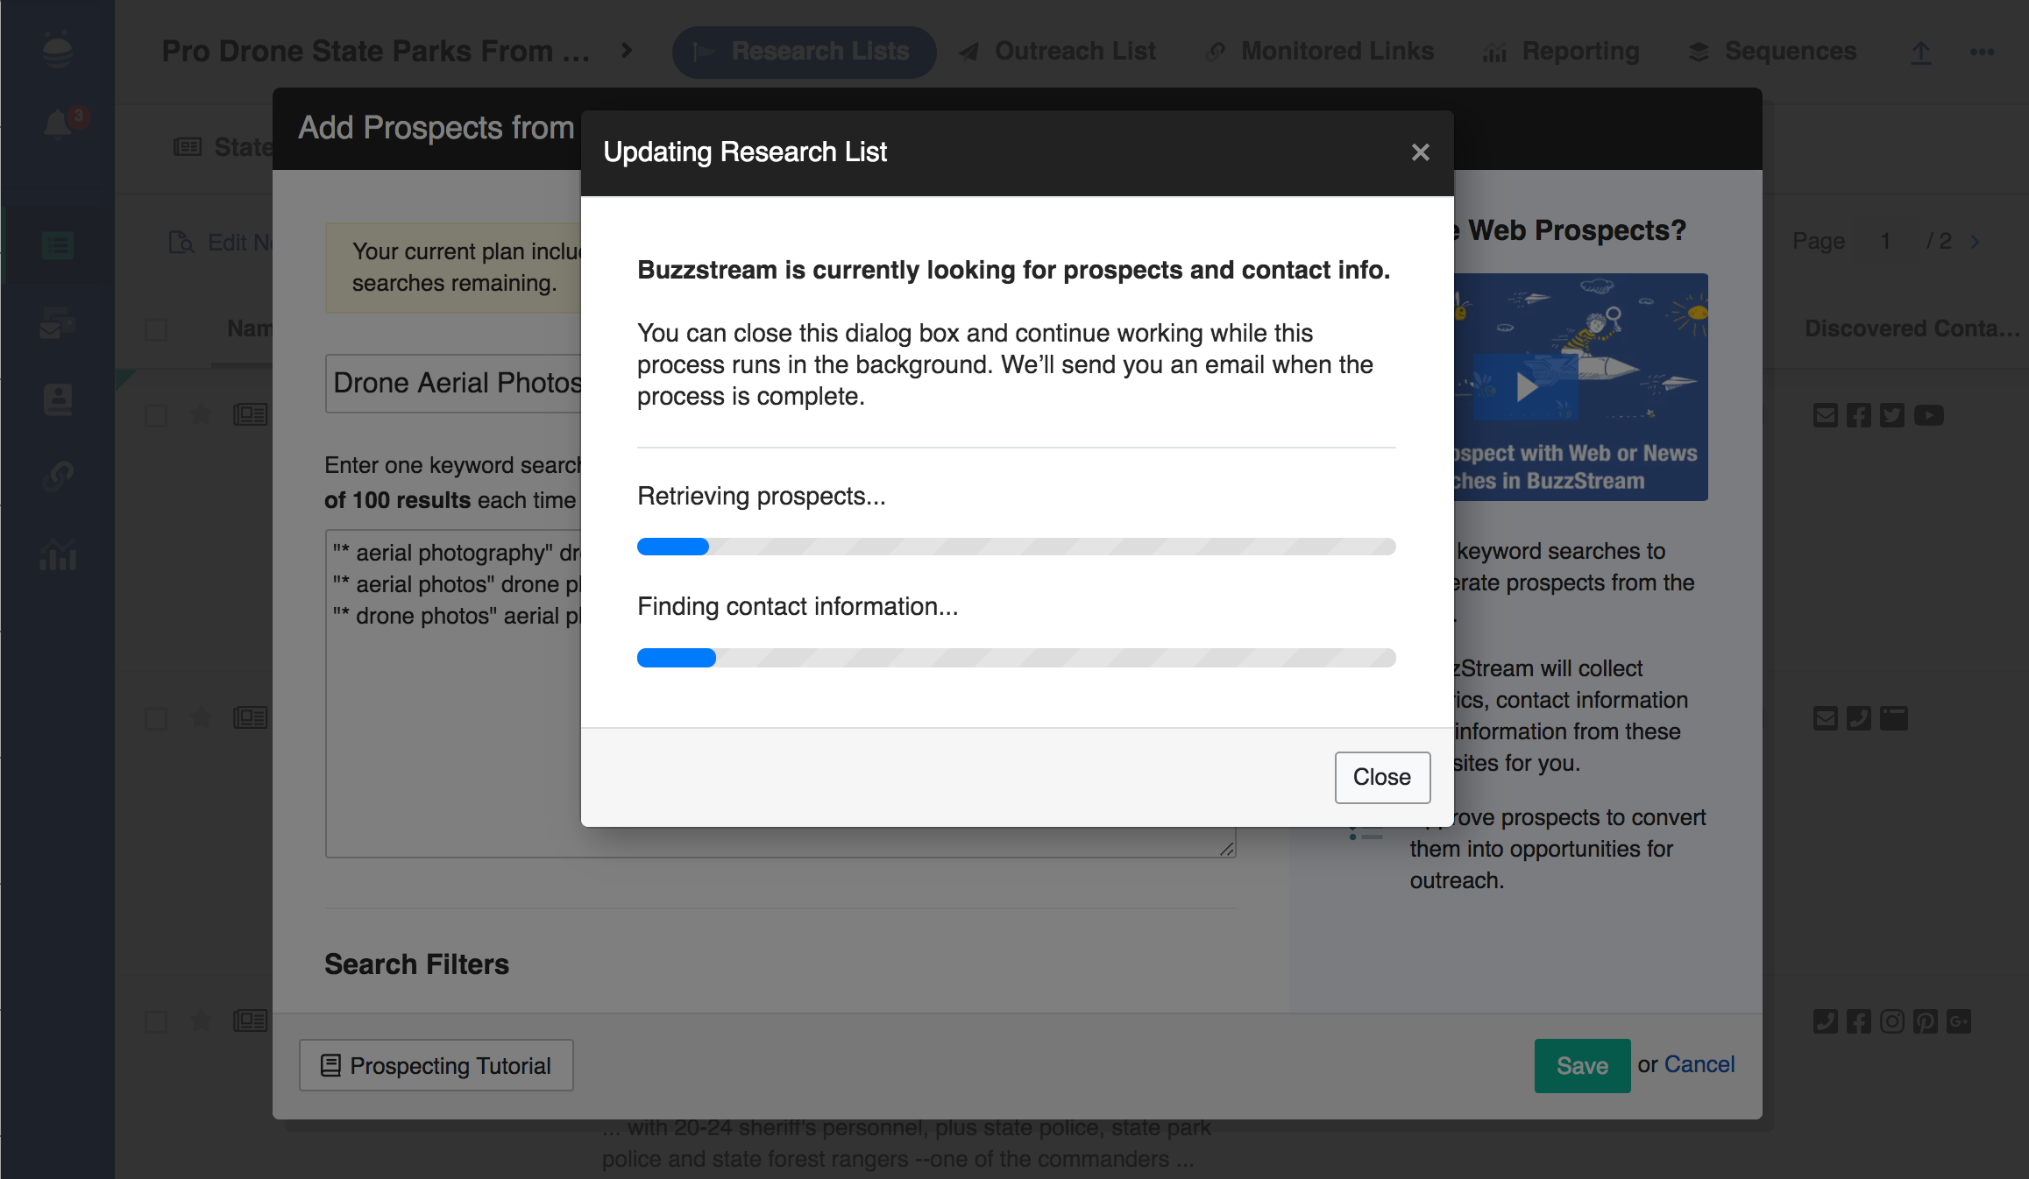Click the first row Facebook icon
This screenshot has width=2029, height=1179.
(1859, 415)
